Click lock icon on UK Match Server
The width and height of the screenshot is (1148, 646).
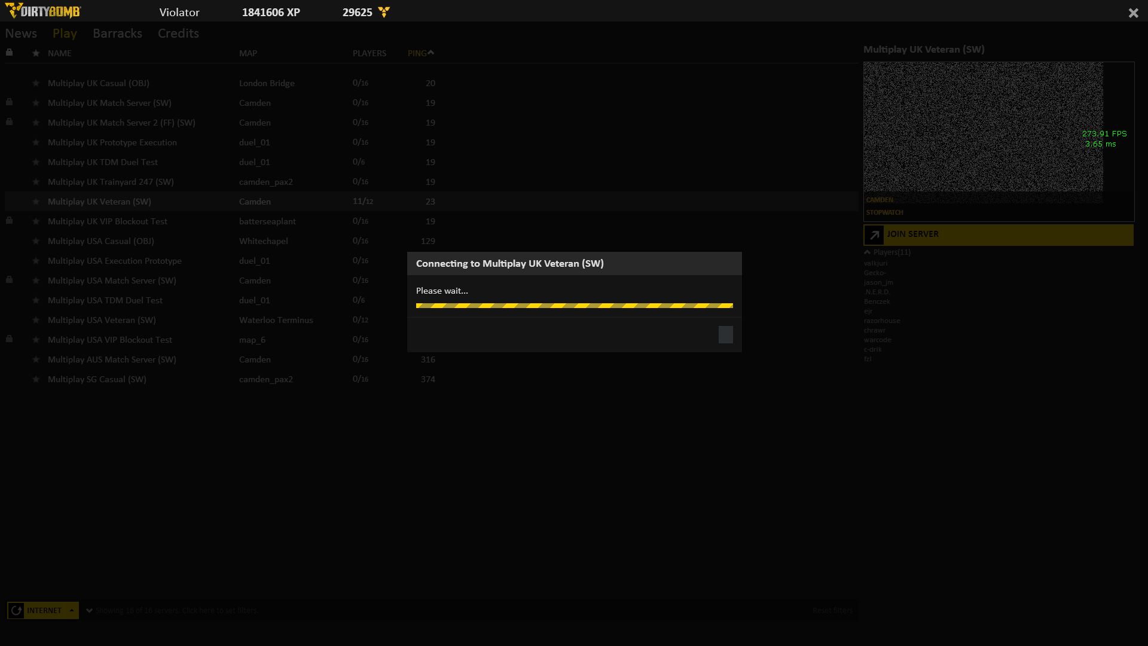[9, 102]
